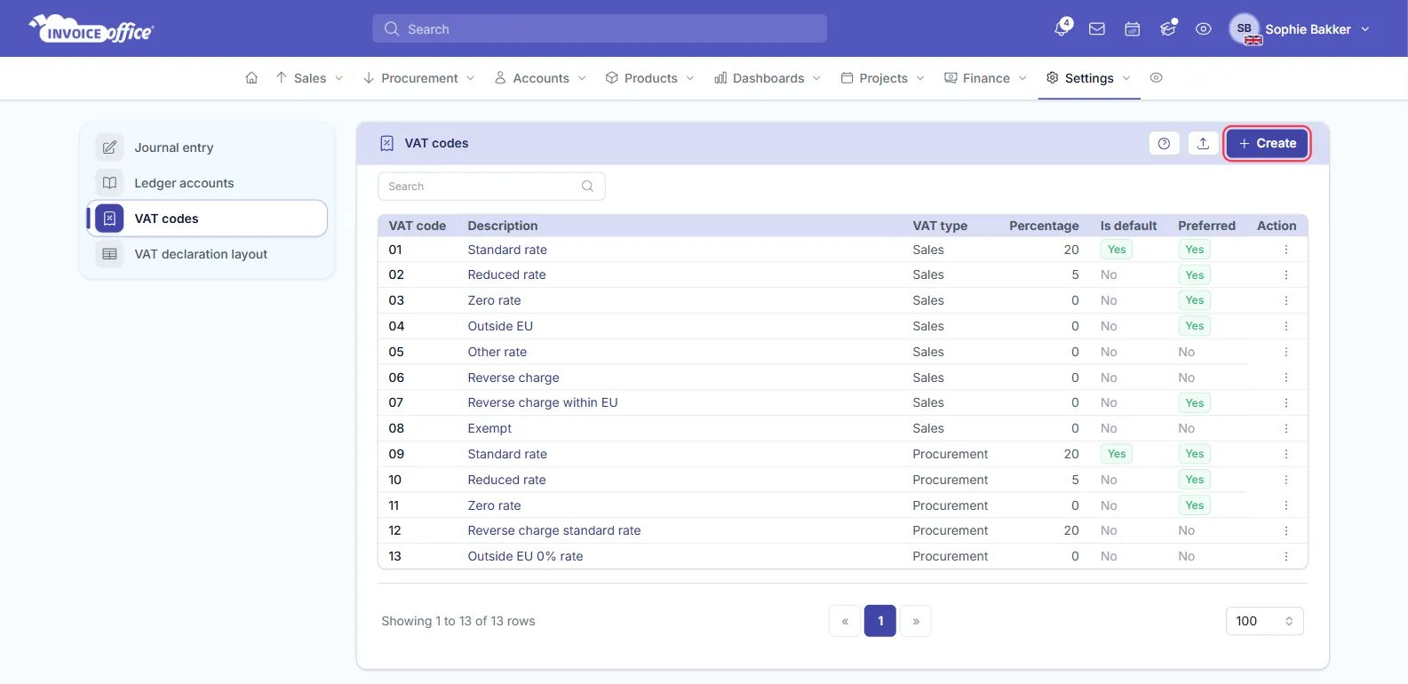Select Ledger accounts in sidebar
The width and height of the screenshot is (1408, 684).
click(x=207, y=183)
